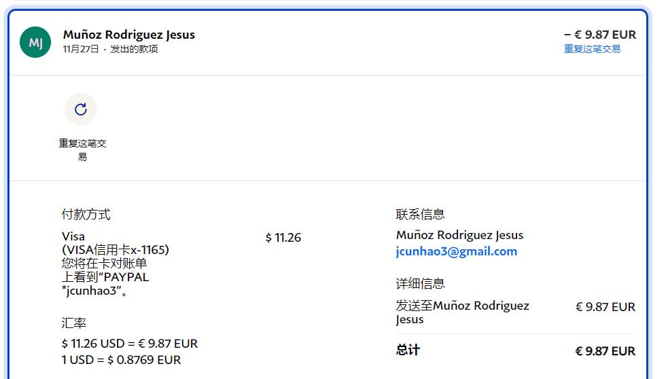The image size is (668, 379).
Task: Click the contact name above the email
Action: [x=459, y=235]
